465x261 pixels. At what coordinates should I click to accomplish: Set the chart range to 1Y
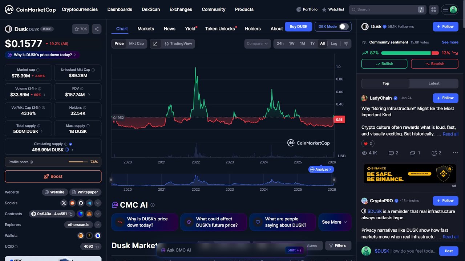[x=312, y=43]
